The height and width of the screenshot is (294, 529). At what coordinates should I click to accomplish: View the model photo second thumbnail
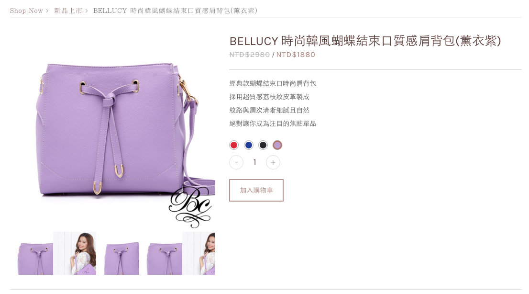point(75,253)
